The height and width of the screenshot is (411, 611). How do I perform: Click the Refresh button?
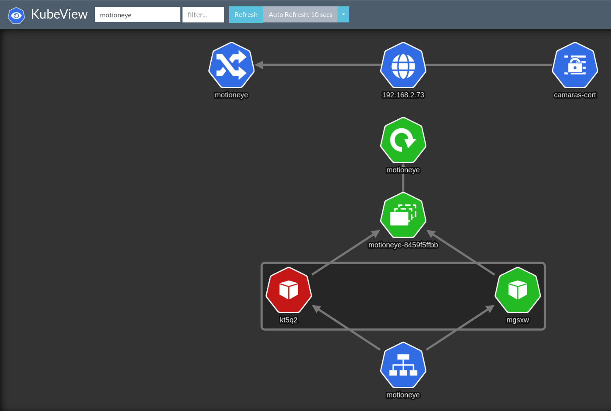pyautogui.click(x=246, y=15)
